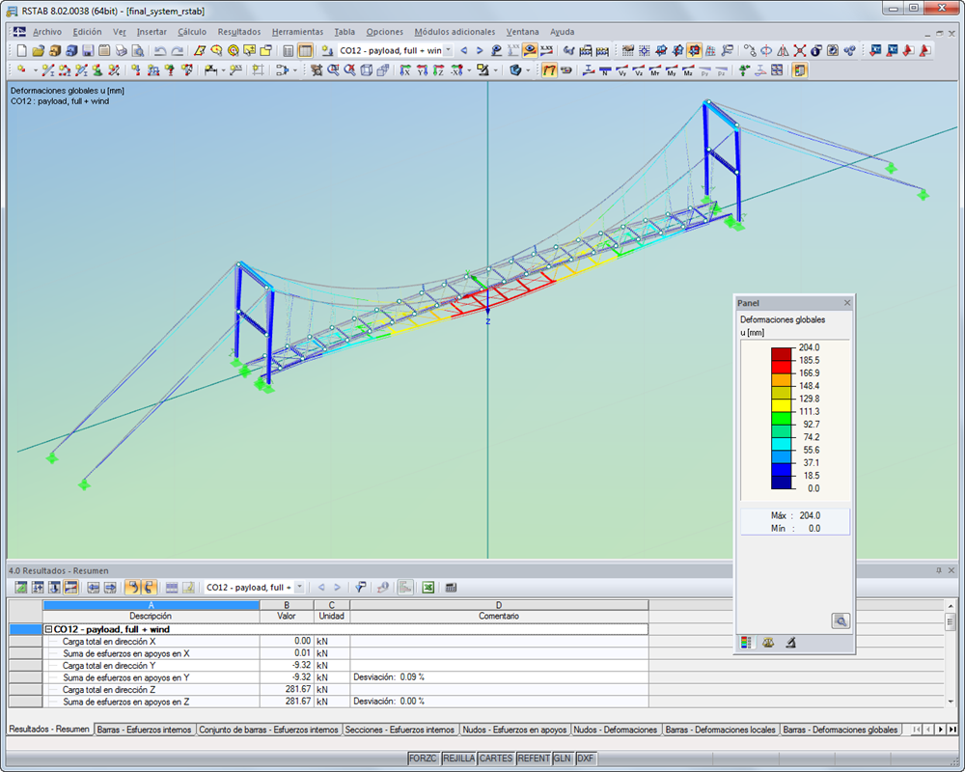The height and width of the screenshot is (772, 965).
Task: Switch to Nudos - Deformaciones tab
Action: tap(616, 730)
